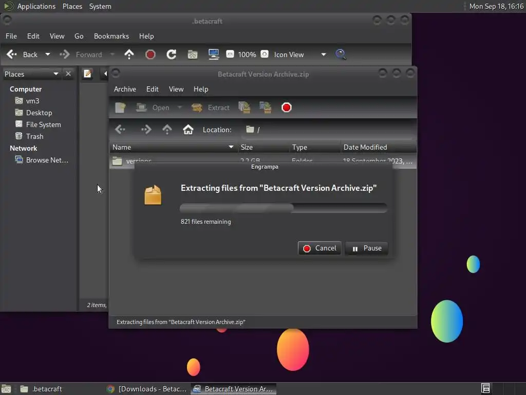The height and width of the screenshot is (395, 526).
Task: Go back in the .betacraft file manager
Action: (x=22, y=55)
